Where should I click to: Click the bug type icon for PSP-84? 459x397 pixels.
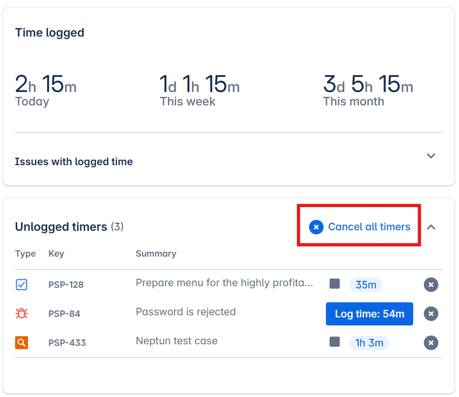(22, 314)
